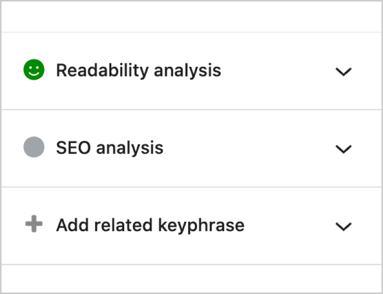Viewport: 383px width, 294px height.
Task: Expand Add related keyphrase using its chevron
Action: (343, 226)
